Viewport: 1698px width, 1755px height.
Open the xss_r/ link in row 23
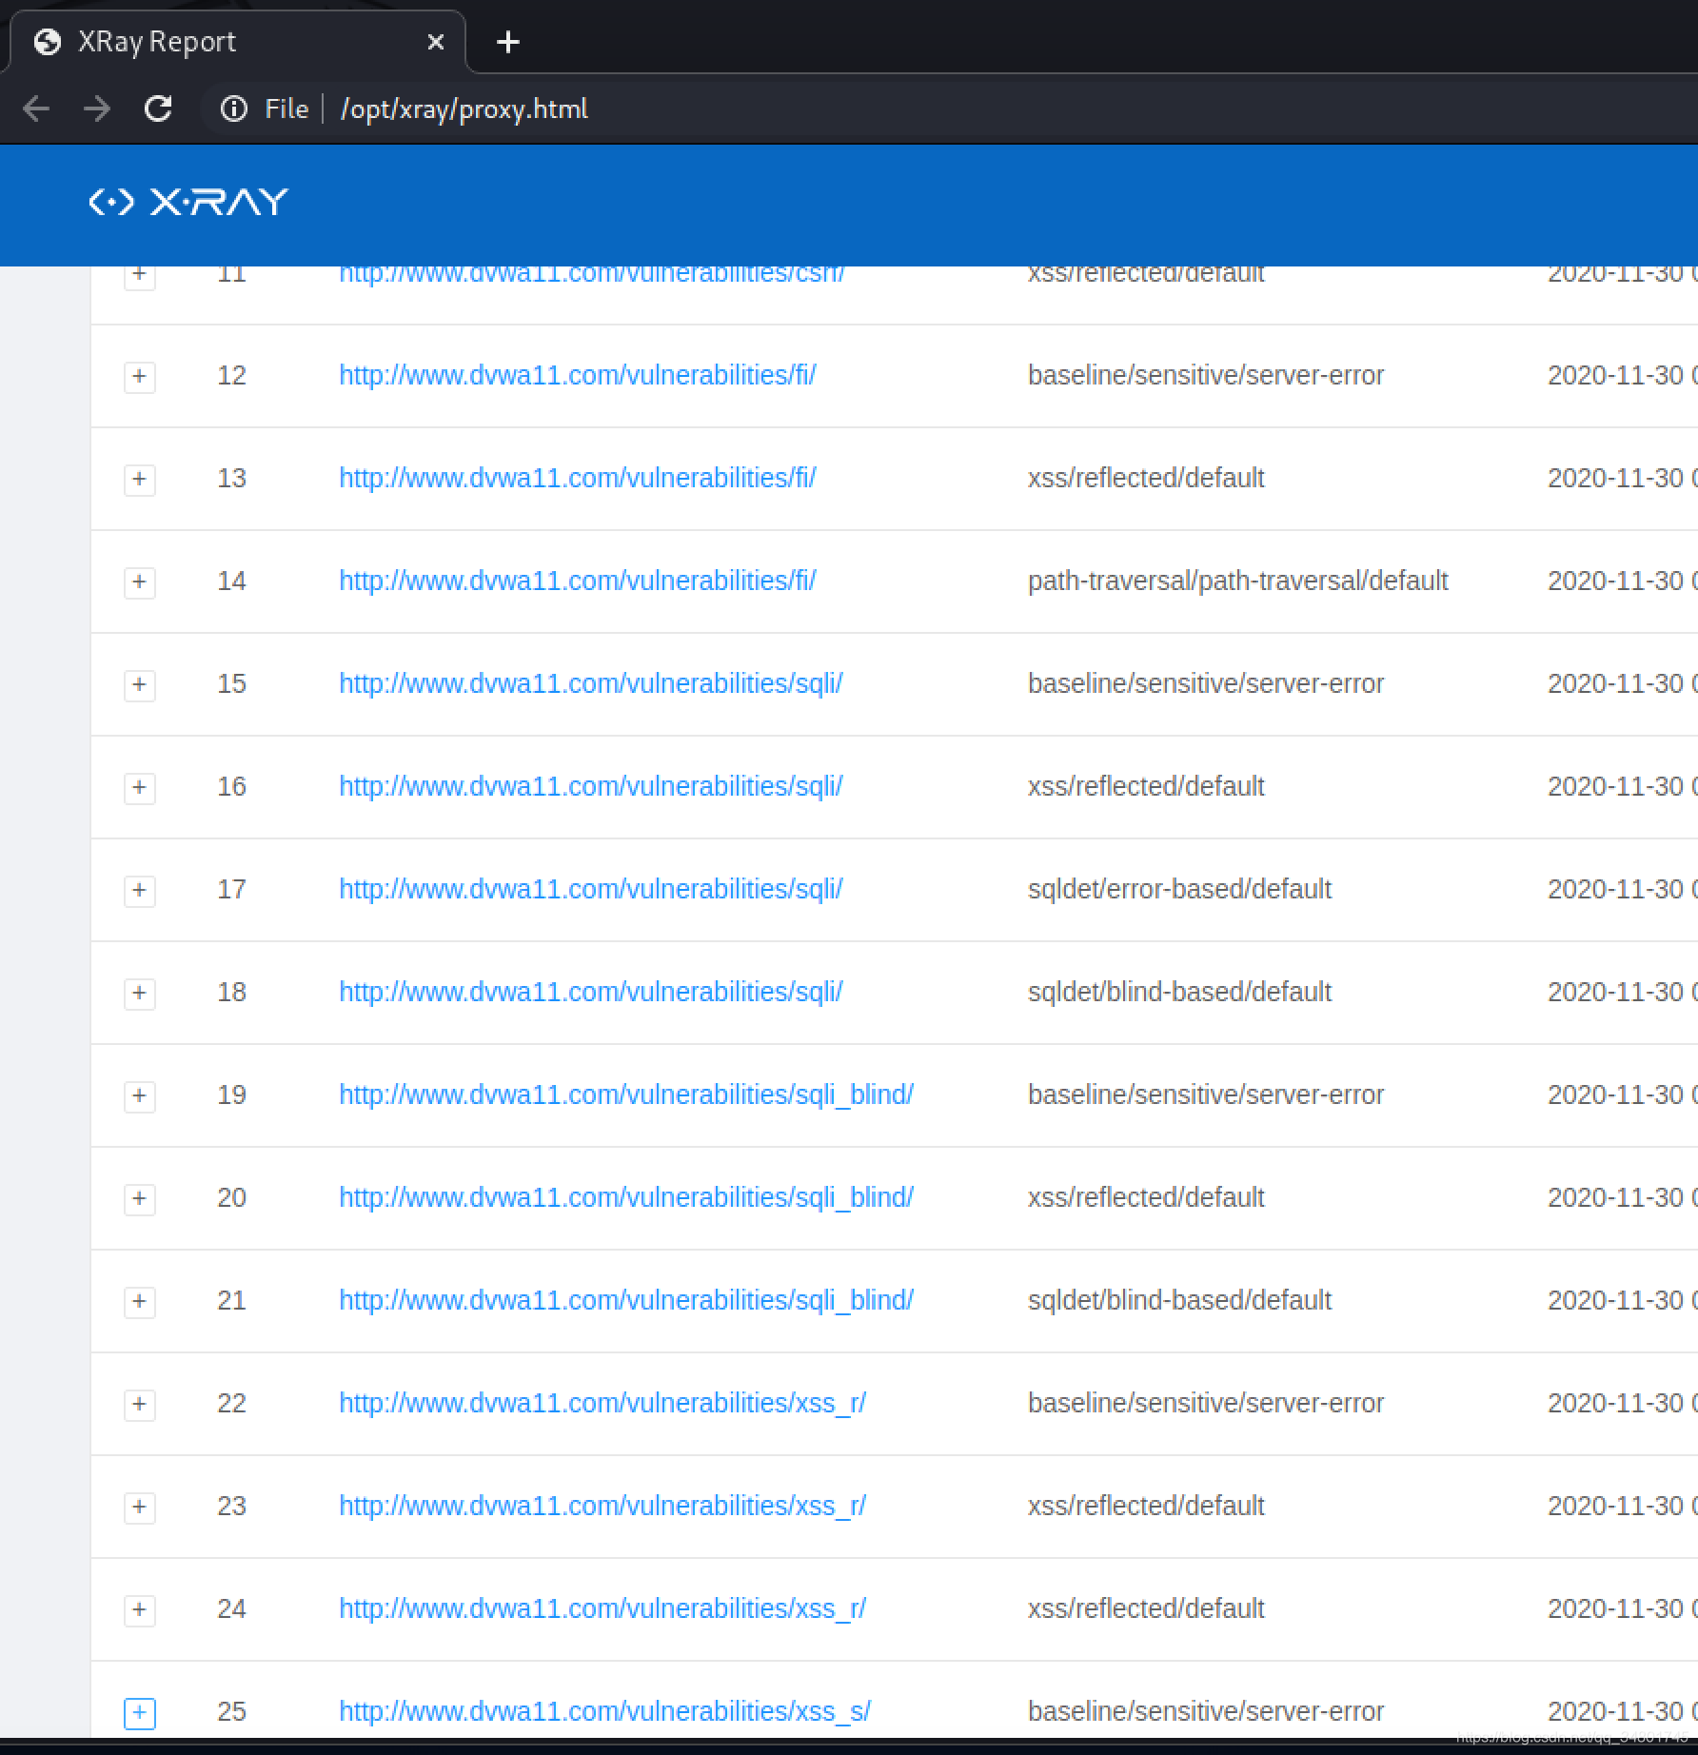click(x=602, y=1506)
